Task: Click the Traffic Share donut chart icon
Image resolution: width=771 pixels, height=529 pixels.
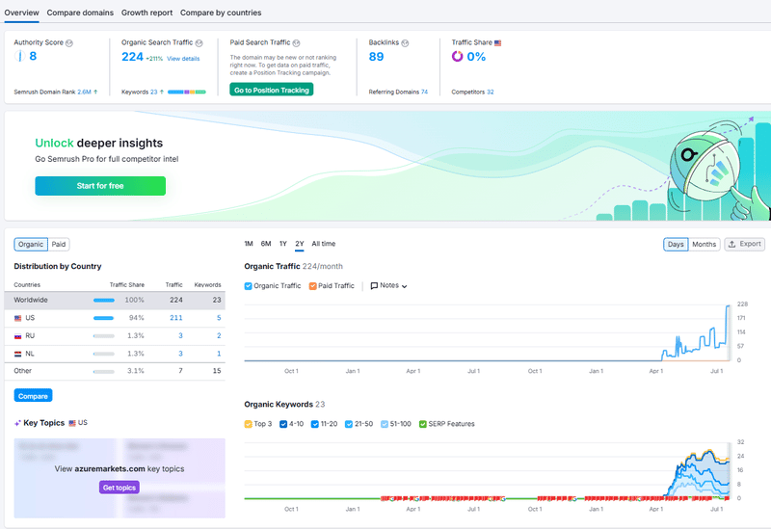Action: [457, 57]
